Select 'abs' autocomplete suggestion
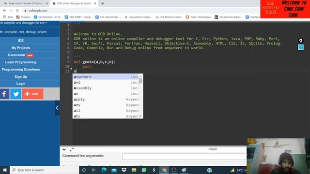 click(x=106, y=116)
